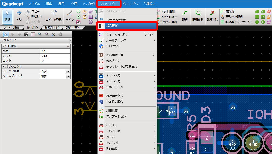Choose the 配線移動 move wiring tool
Image resolution: width=272 pixels, height=154 pixels.
(x=198, y=16)
